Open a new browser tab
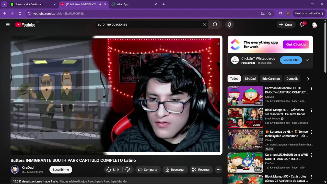This screenshot has height=184, width=327. point(164,4)
